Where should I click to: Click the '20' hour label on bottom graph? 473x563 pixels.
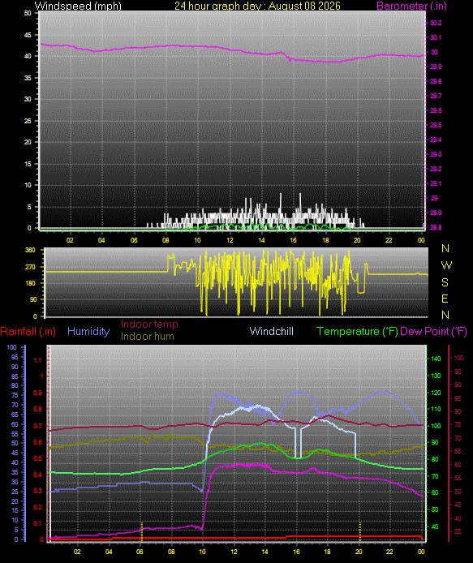(359, 552)
